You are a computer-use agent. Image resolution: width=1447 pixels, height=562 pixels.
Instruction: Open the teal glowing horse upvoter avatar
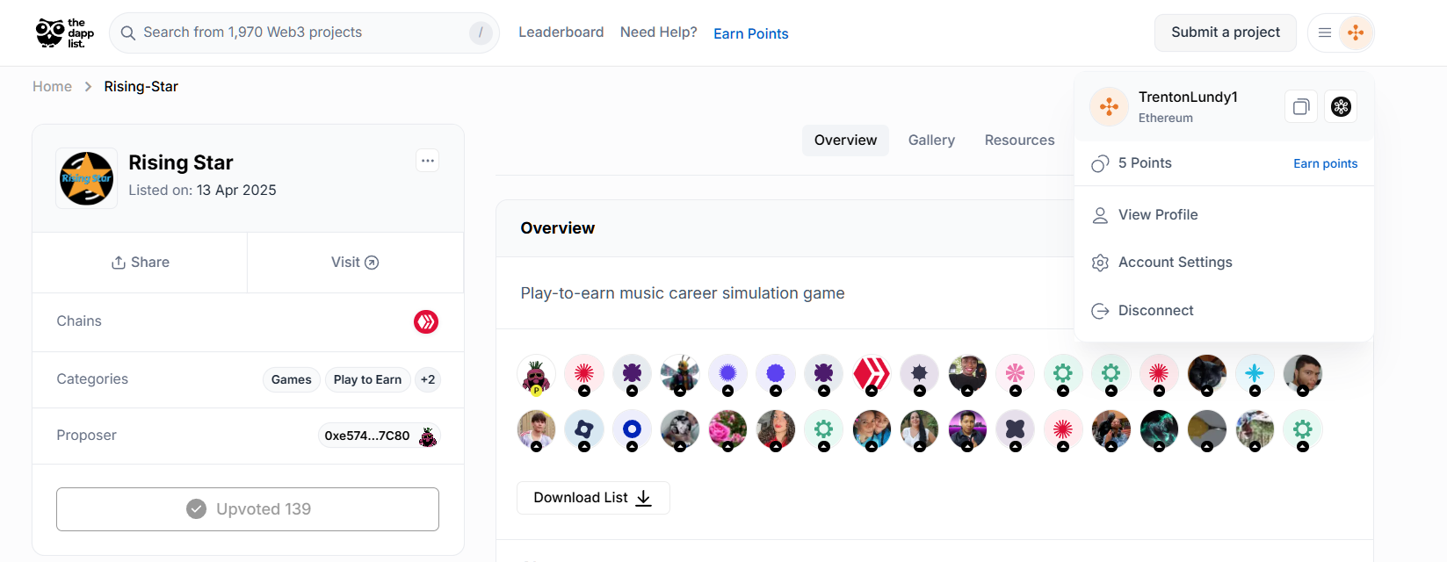coord(1159,430)
